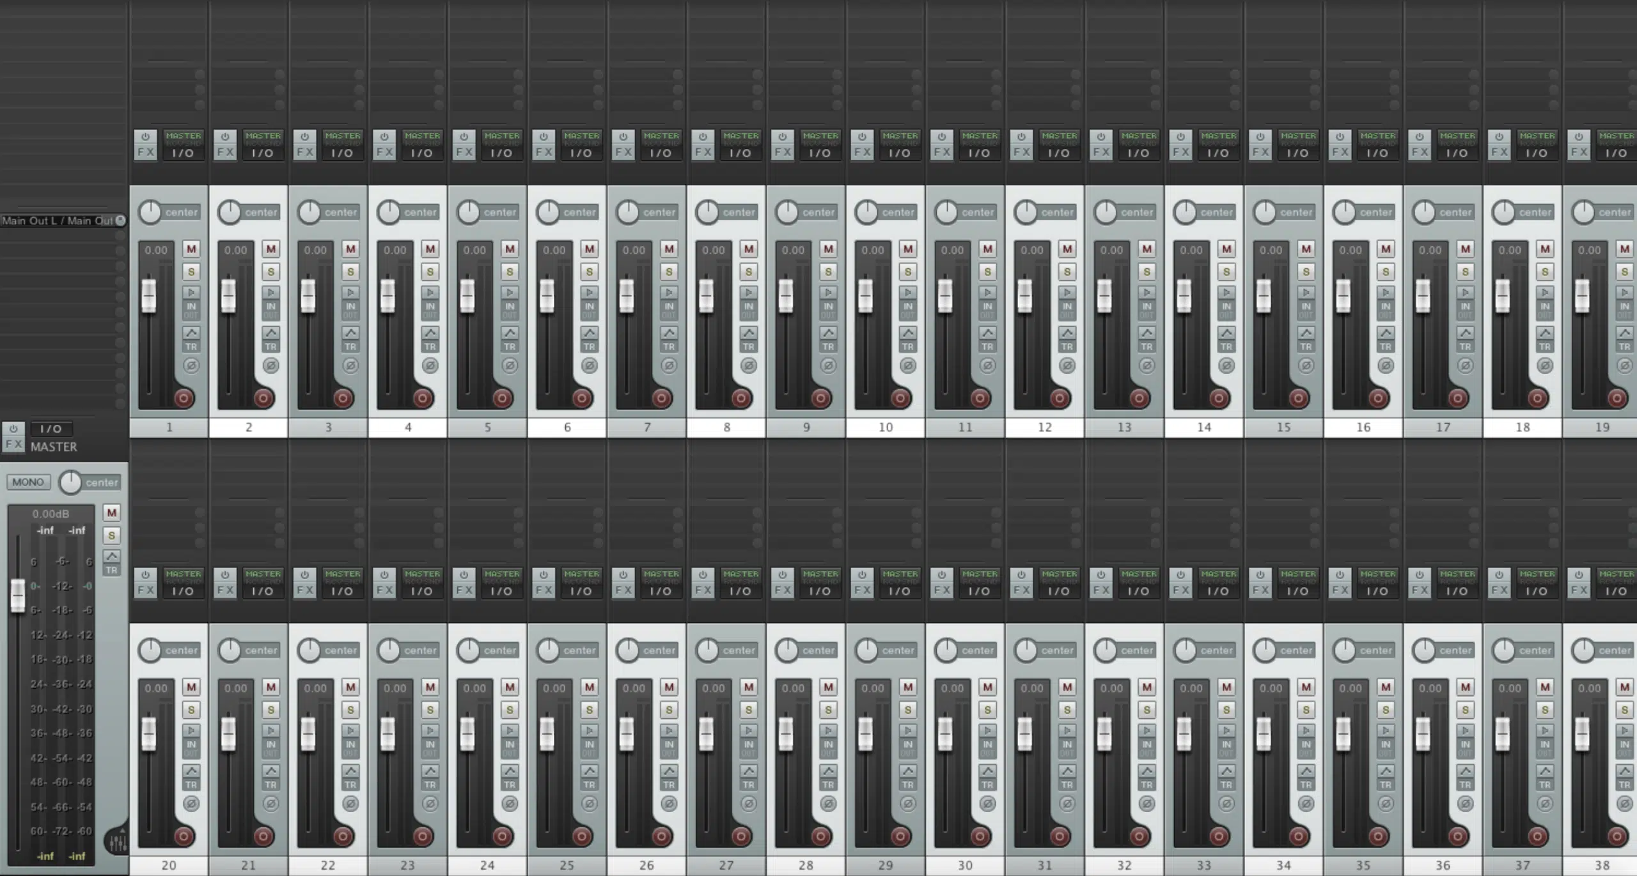The image size is (1637, 876).
Task: Click the master volume fader handle
Action: coord(18,596)
